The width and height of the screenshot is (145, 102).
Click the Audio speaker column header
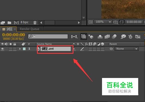pos(6,44)
